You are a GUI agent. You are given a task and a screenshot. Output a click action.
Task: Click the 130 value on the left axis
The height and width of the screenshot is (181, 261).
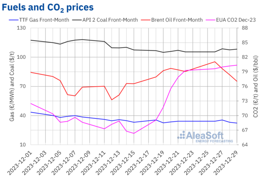click(21, 28)
